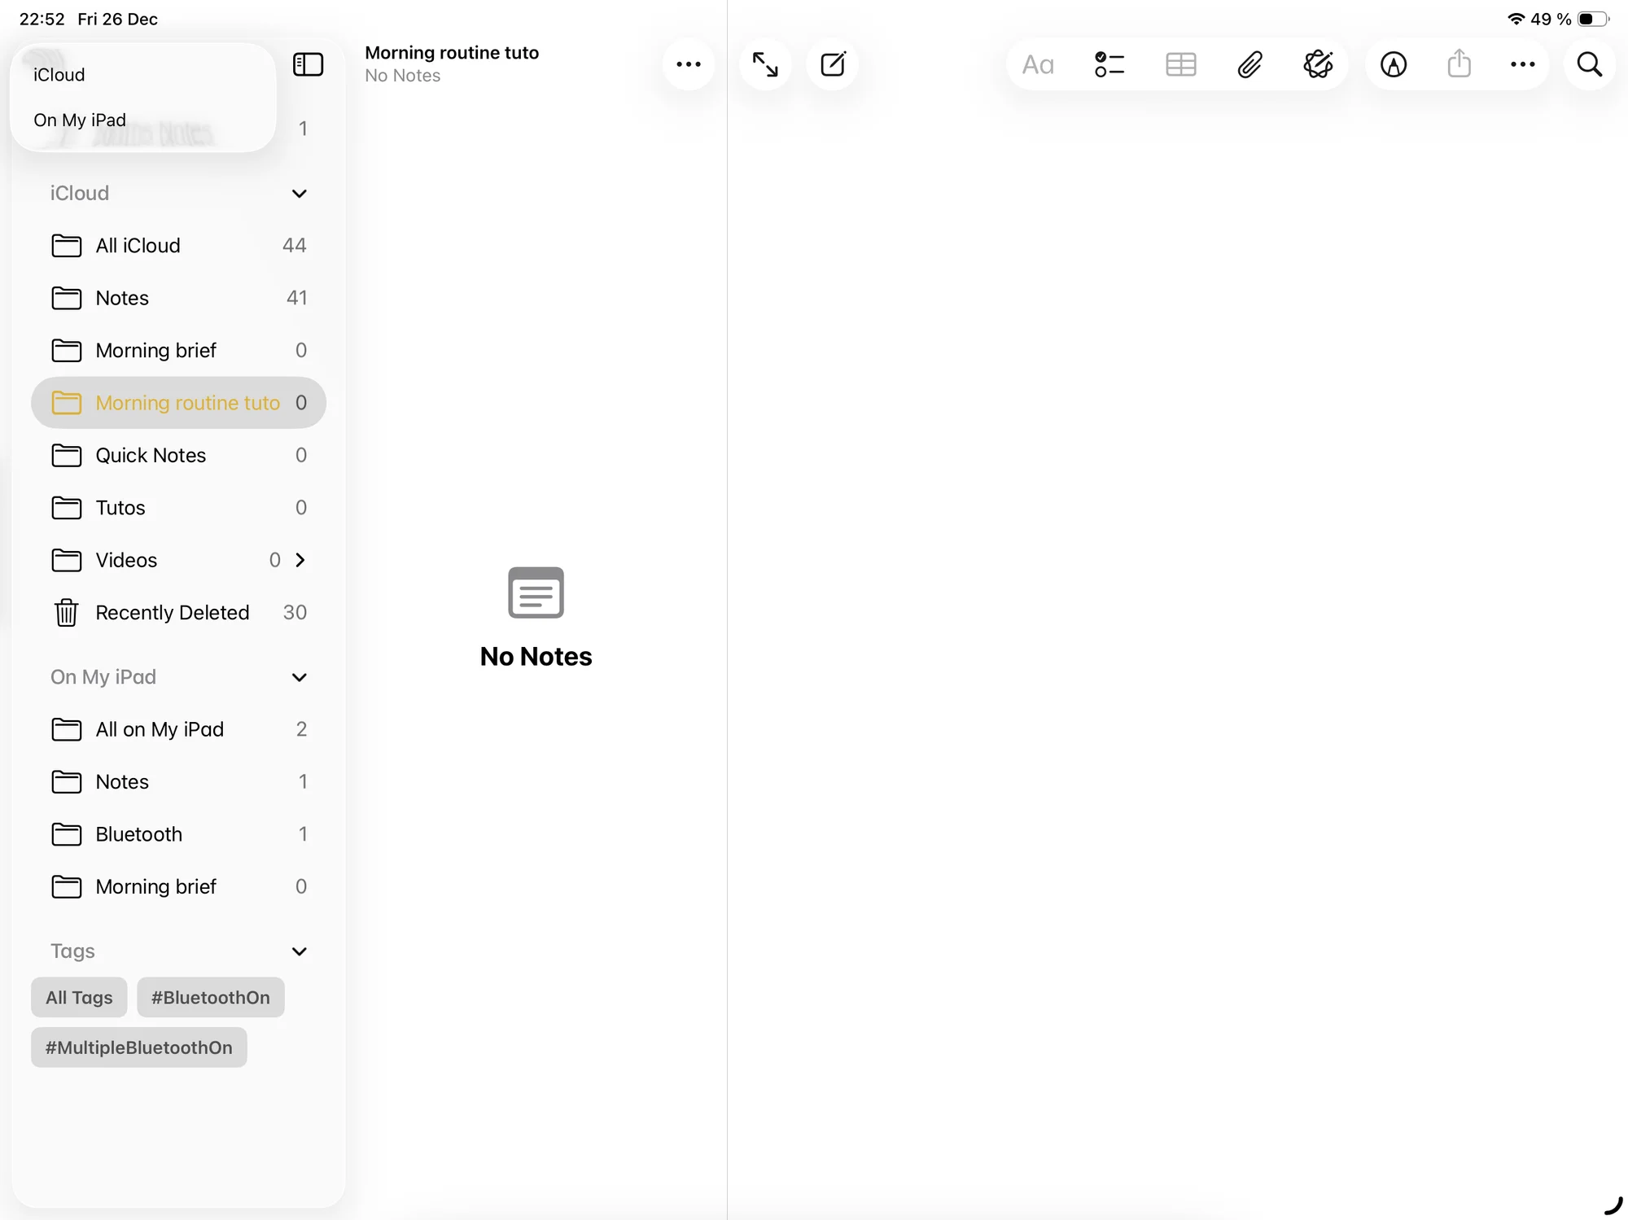Open the markup pen tool
The width and height of the screenshot is (1628, 1220).
pyautogui.click(x=1393, y=64)
